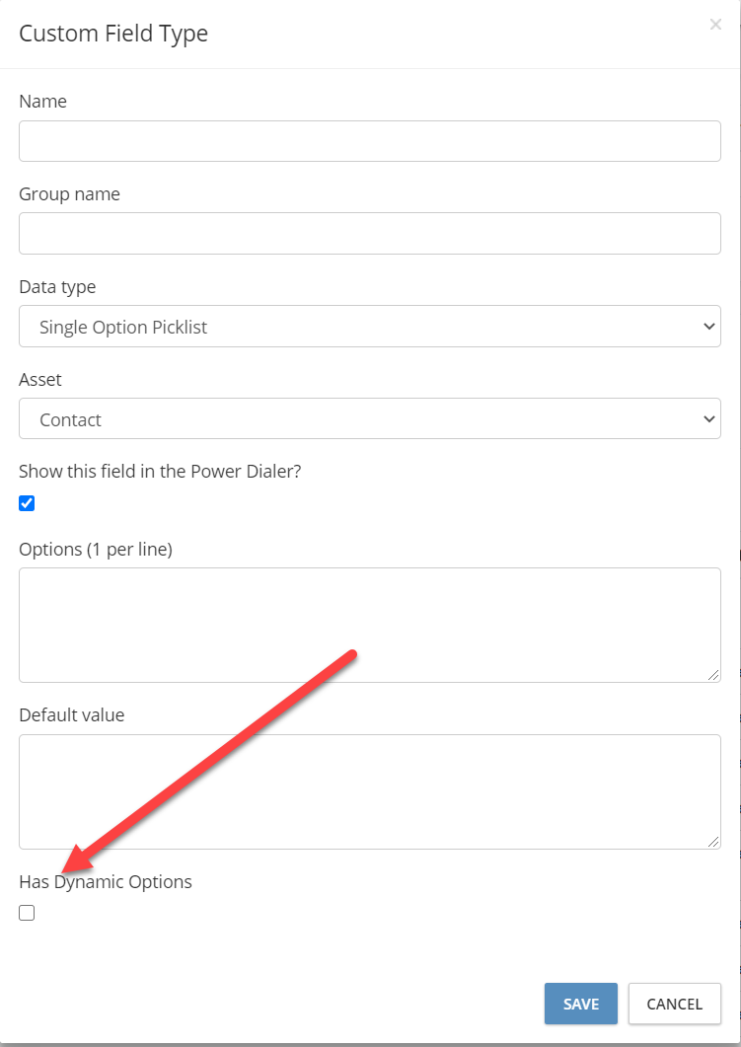Uncheck the Power Dialer checkbox
Screen dimensions: 741x1047
point(27,503)
